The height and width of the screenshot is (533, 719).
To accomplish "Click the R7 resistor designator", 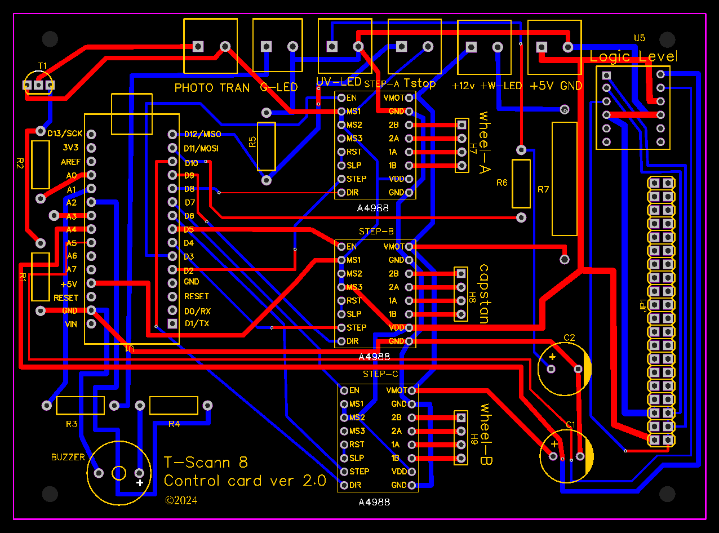I will point(543,189).
